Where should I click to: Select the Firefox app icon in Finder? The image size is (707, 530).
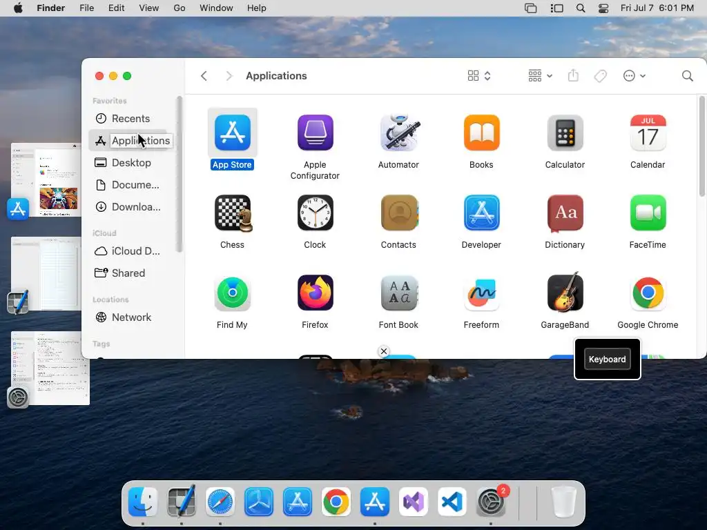tap(315, 293)
